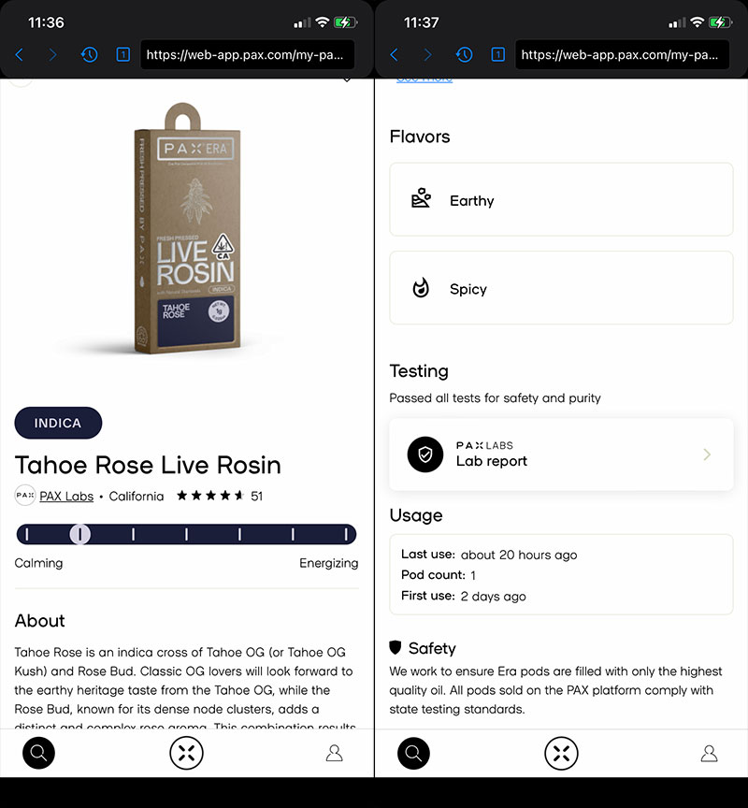748x808 pixels.
Task: Open the PAX device icon in left bottom bar
Action: coord(186,753)
